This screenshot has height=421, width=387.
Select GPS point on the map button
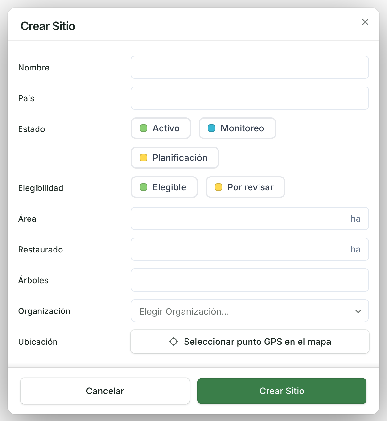click(x=250, y=342)
